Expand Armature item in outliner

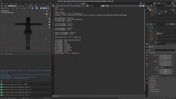coord(150,12)
